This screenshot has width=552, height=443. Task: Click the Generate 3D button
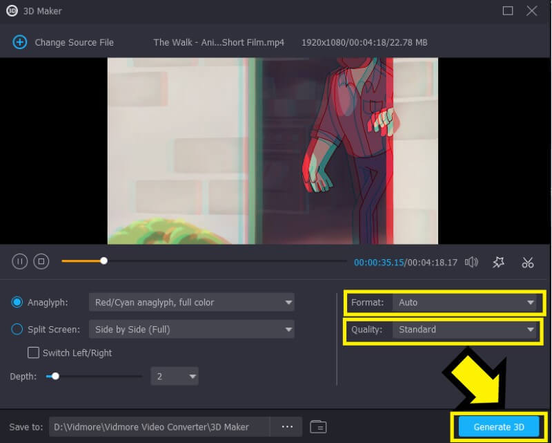(498, 427)
